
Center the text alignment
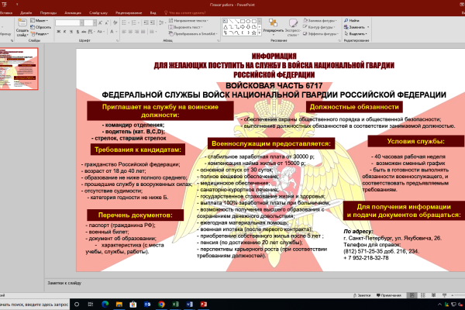click(130, 32)
